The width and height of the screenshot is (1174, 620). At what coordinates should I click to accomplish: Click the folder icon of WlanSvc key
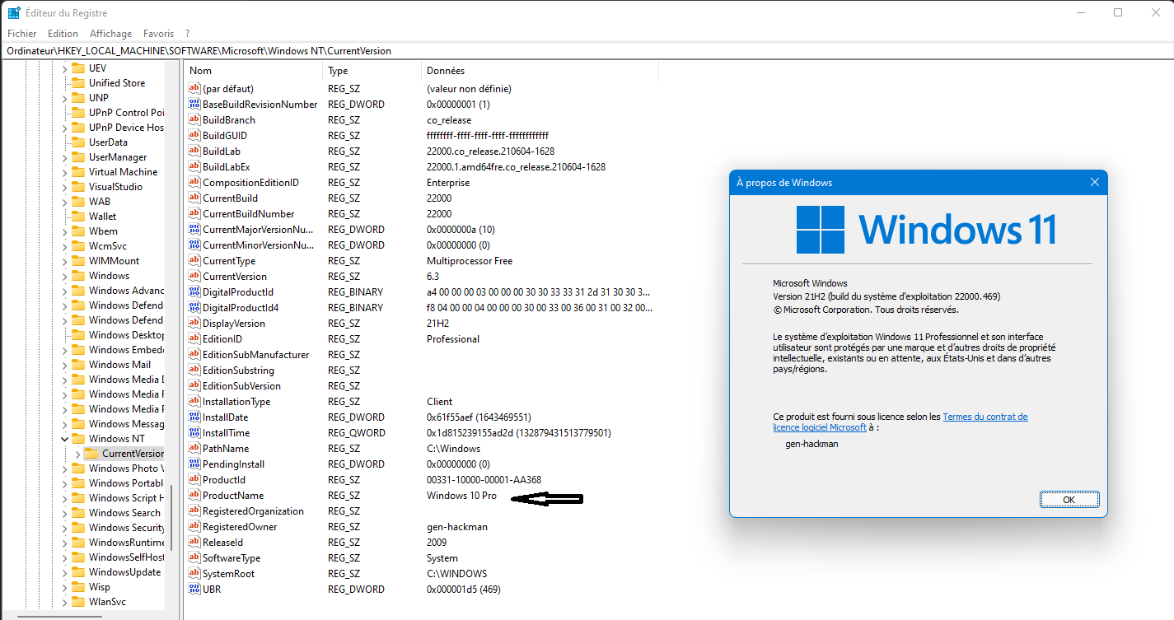click(78, 602)
